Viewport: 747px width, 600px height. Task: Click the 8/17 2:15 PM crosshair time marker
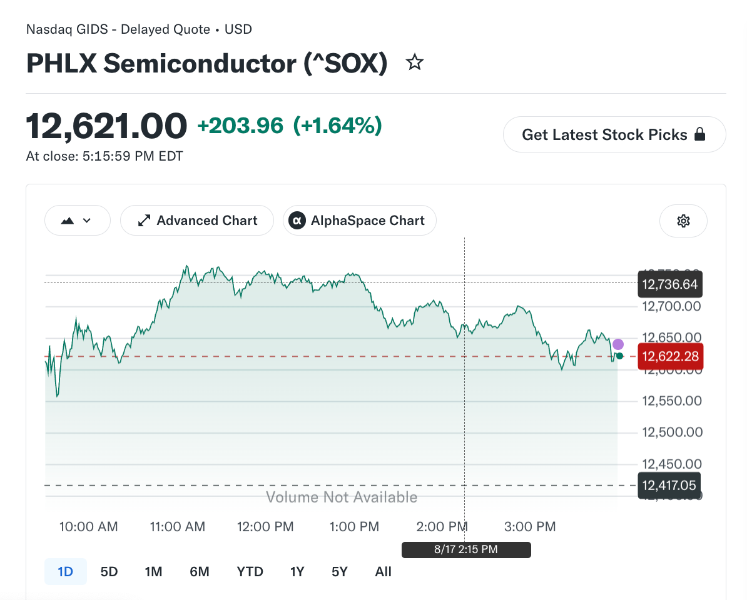466,549
